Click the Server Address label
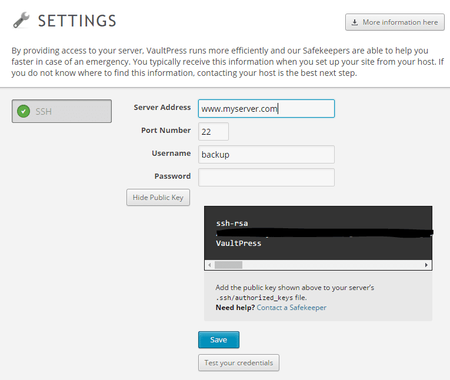The image size is (450, 380). pos(162,108)
